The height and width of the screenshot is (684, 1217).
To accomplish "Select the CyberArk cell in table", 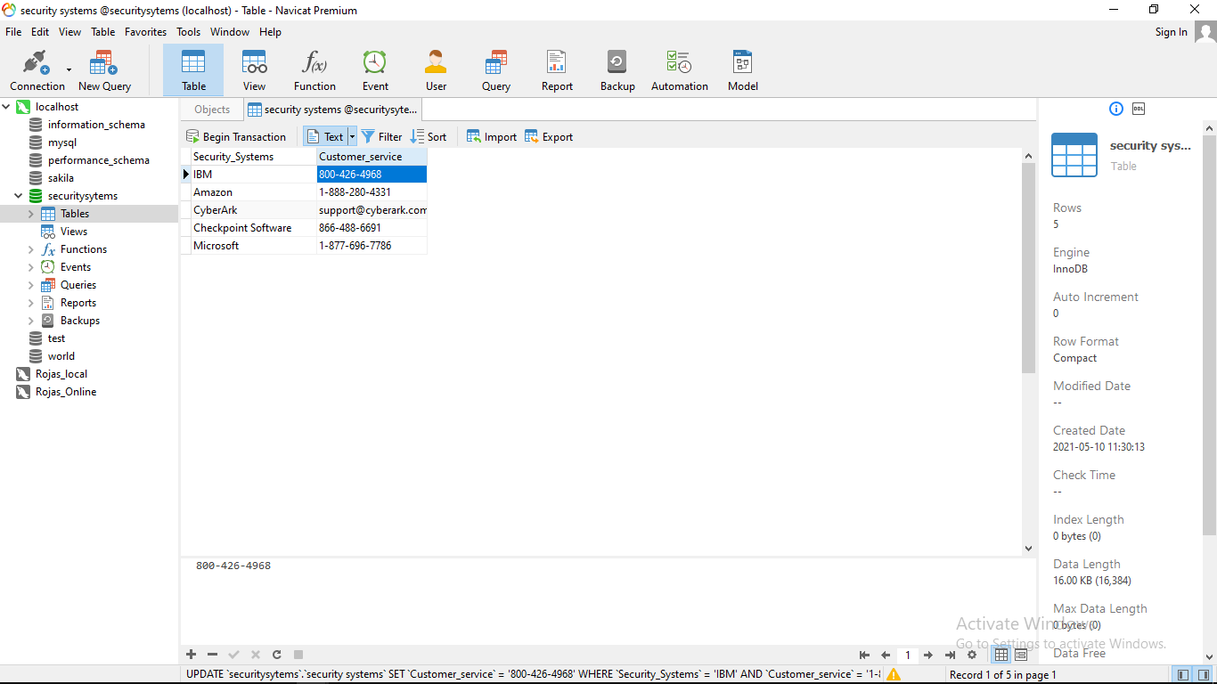I will click(216, 210).
